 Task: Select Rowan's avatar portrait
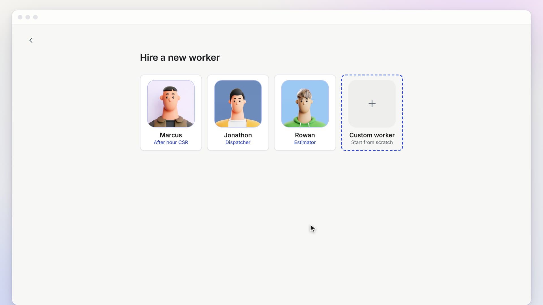[305, 104]
